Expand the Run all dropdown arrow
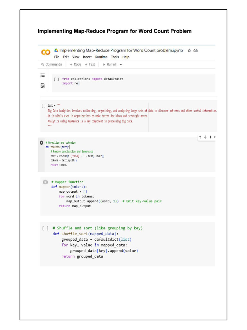The image size is (247, 330). click(x=121, y=64)
